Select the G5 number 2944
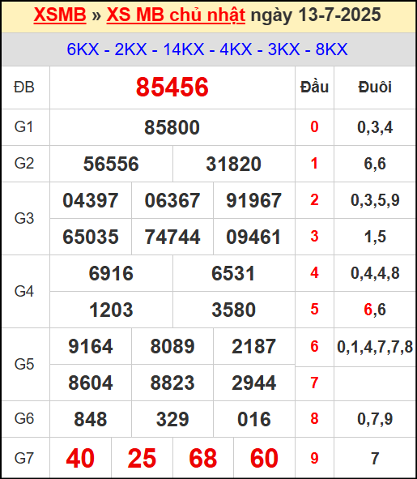The image size is (417, 479). 254,383
